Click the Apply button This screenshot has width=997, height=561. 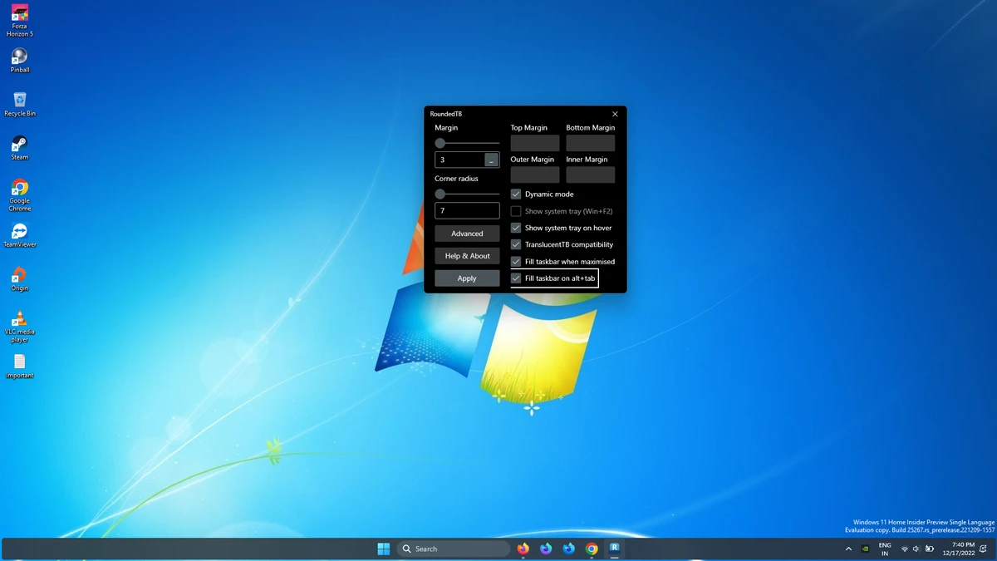tap(467, 278)
